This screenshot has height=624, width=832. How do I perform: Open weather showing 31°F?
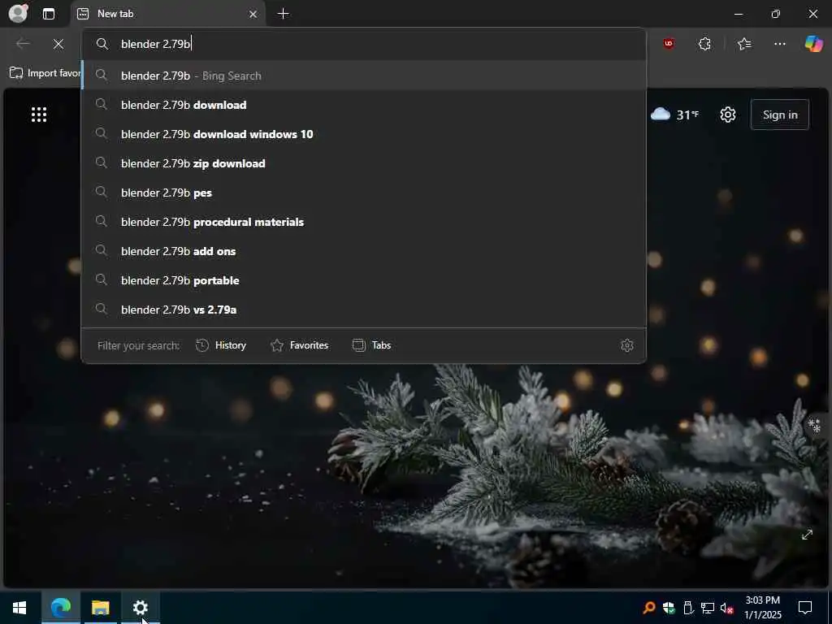(674, 115)
